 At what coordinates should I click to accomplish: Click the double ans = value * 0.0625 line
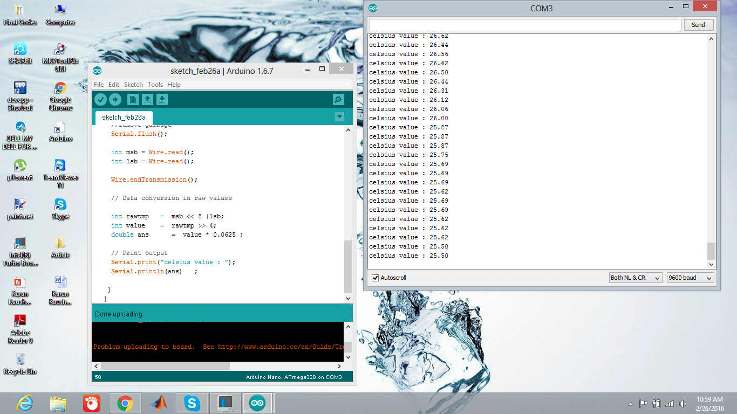coord(177,234)
